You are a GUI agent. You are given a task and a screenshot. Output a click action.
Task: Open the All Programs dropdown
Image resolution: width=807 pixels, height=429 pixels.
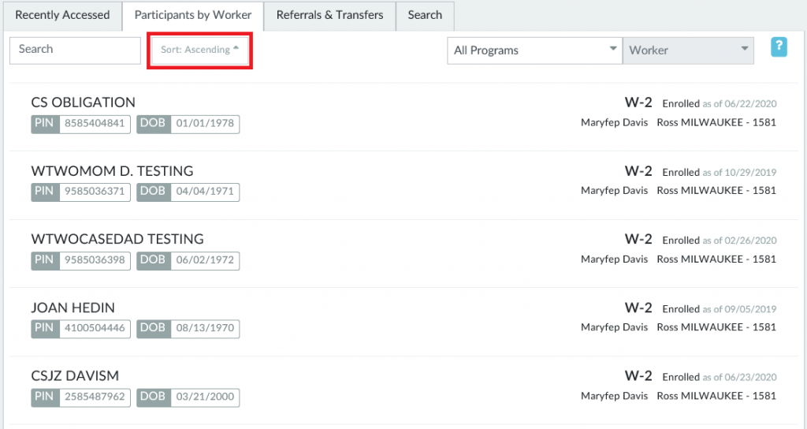click(x=534, y=50)
